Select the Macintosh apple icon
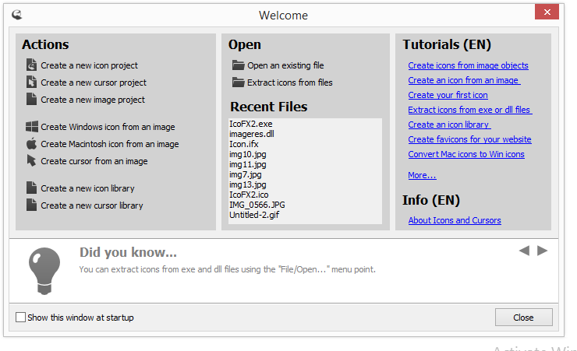Screen dimensions: 577x351 [31, 144]
